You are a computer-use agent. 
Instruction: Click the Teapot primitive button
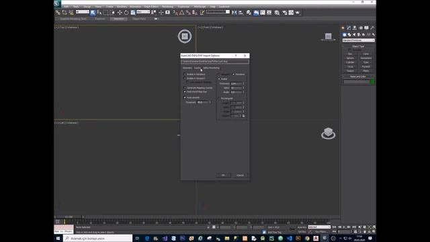tap(350, 71)
